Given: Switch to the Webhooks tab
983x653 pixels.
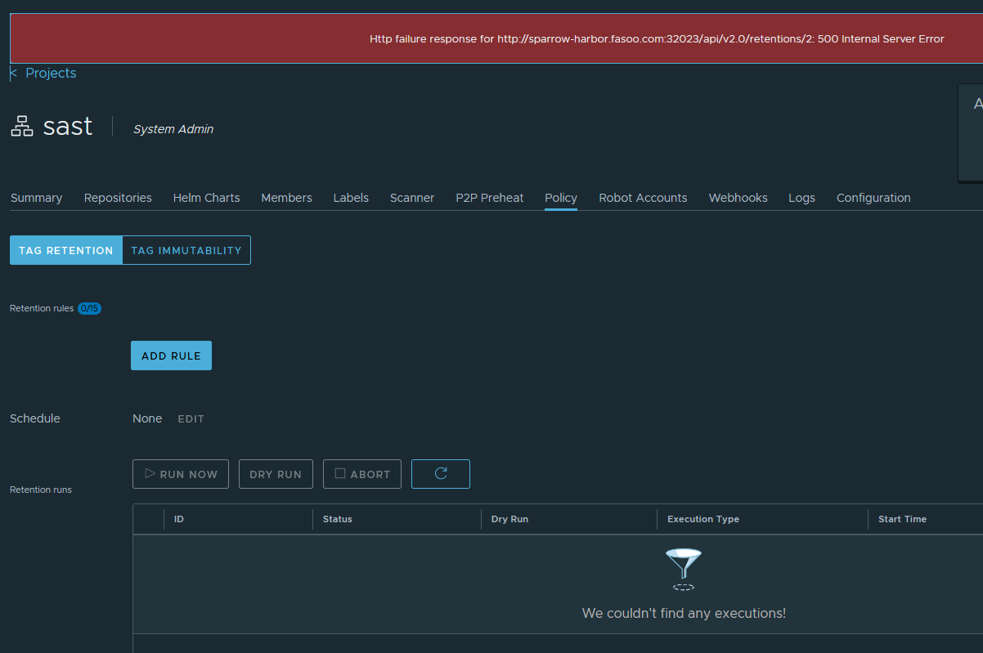Looking at the screenshot, I should point(738,198).
